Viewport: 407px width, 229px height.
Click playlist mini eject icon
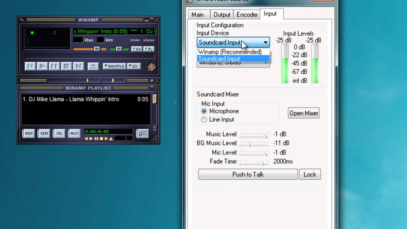point(111,139)
